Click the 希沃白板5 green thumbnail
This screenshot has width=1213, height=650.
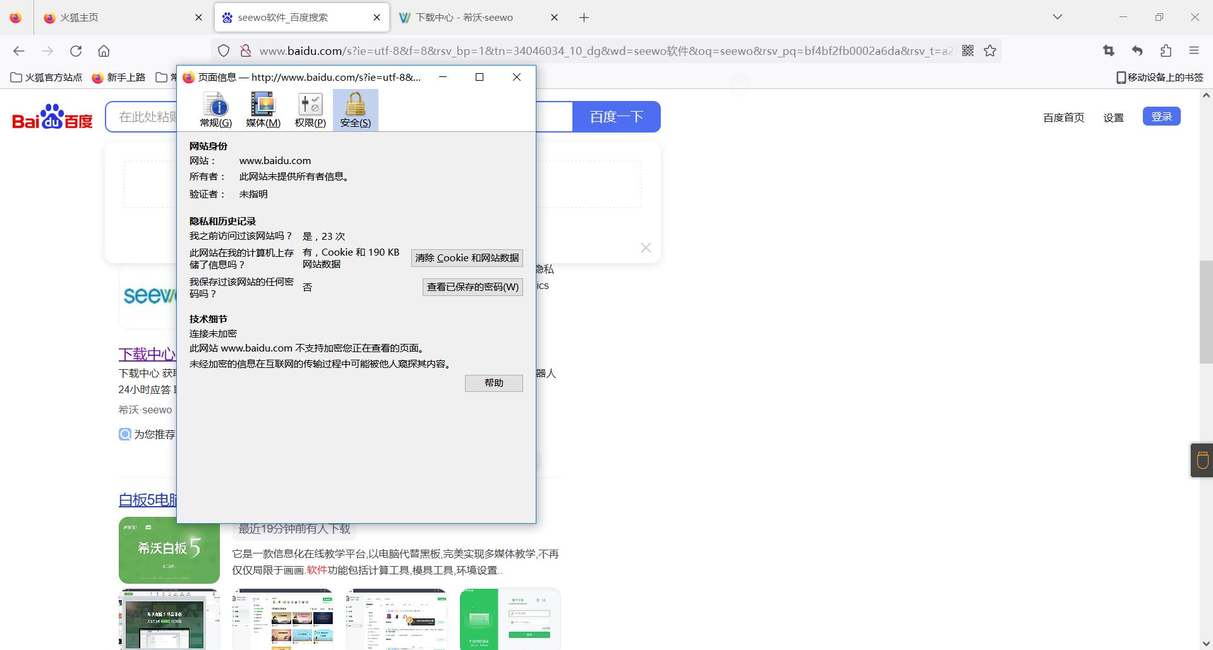(x=169, y=550)
